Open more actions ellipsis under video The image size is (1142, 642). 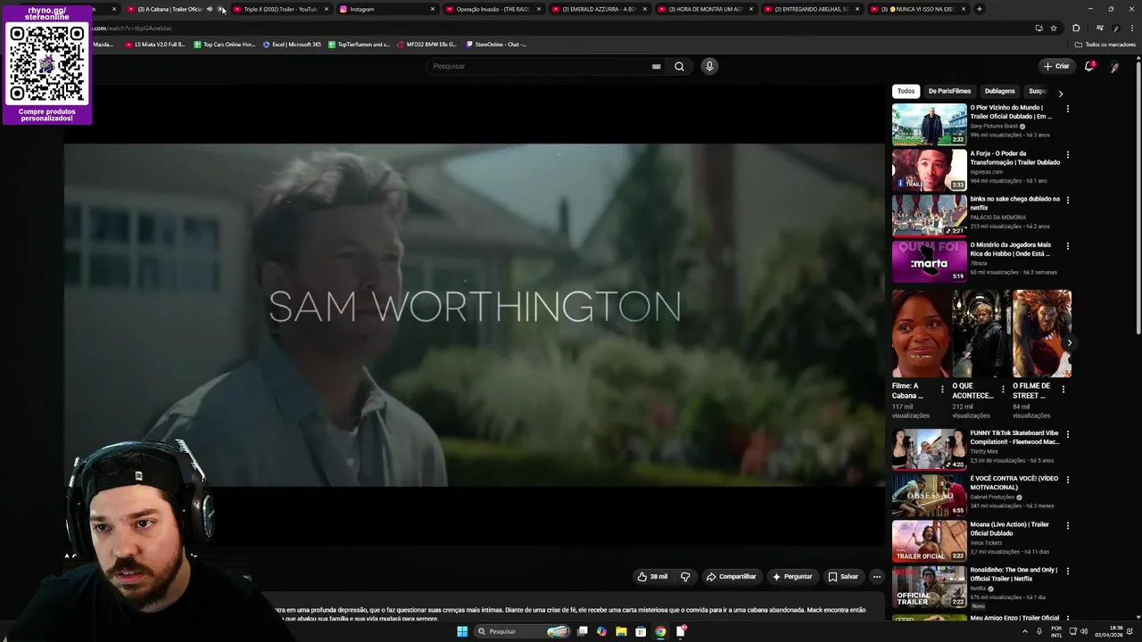click(876, 577)
